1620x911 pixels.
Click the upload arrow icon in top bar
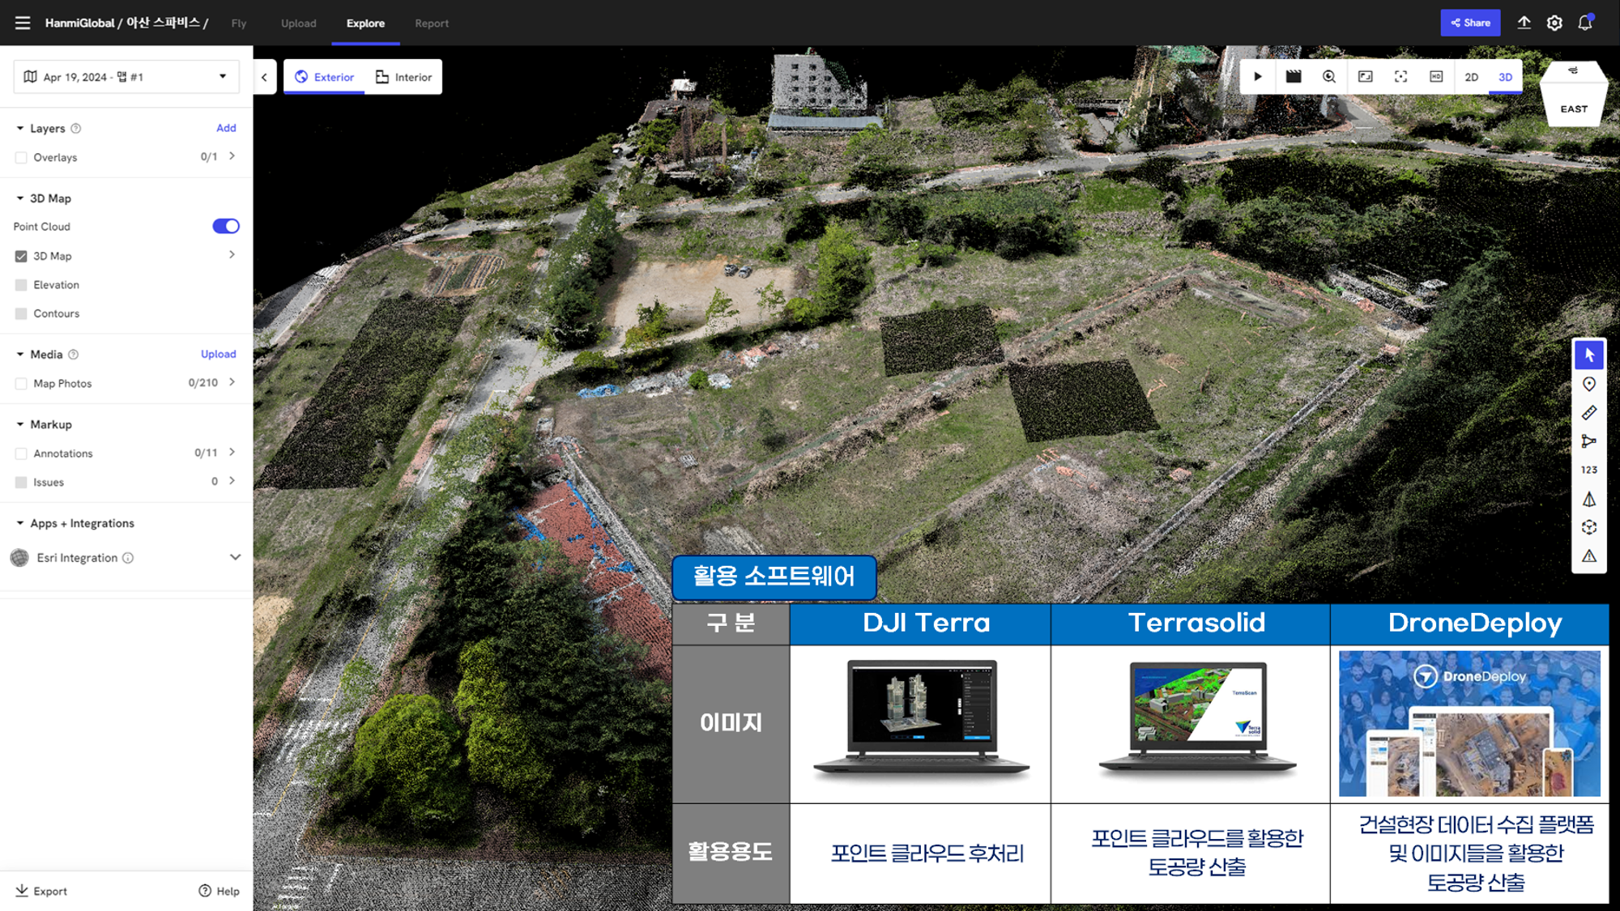click(x=1524, y=23)
